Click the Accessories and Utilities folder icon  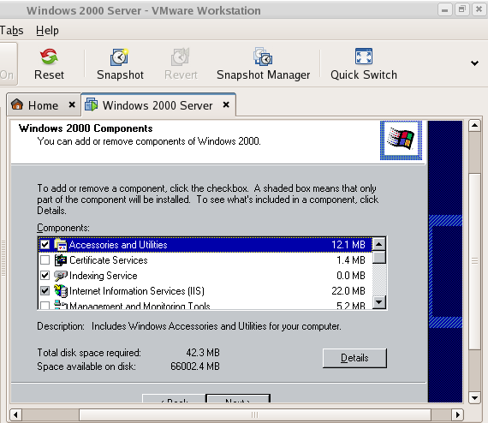click(61, 245)
